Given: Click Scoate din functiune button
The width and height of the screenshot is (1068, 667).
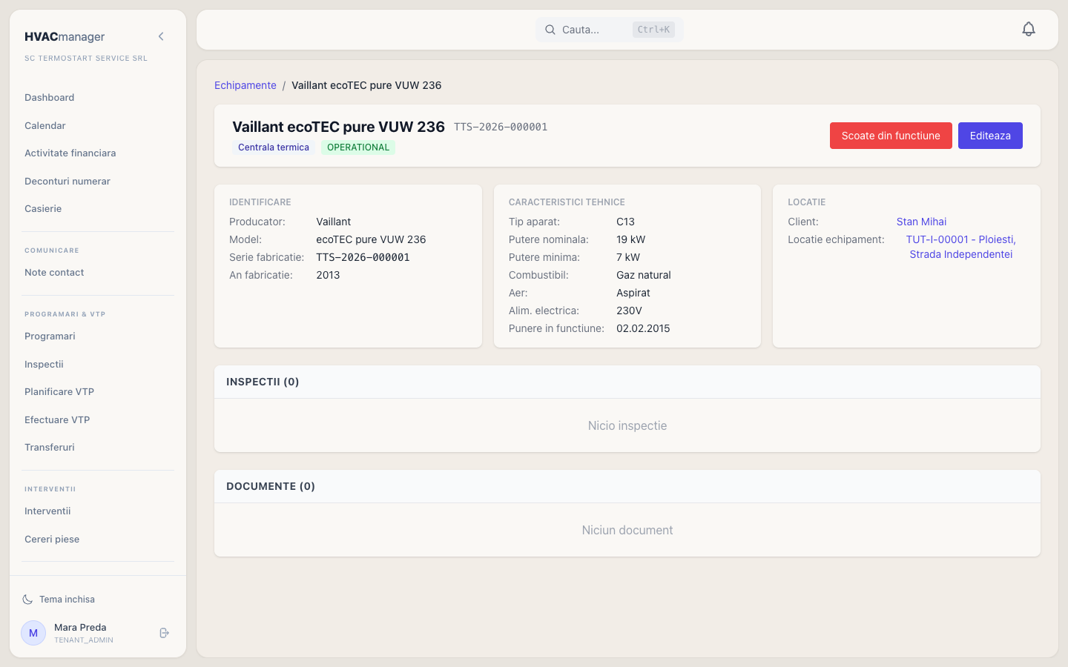Looking at the screenshot, I should click(891, 136).
